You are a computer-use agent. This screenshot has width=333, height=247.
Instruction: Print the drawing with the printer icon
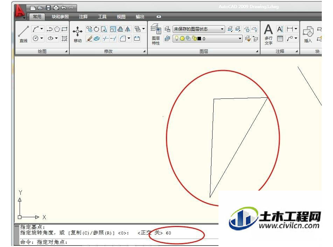click(x=56, y=8)
